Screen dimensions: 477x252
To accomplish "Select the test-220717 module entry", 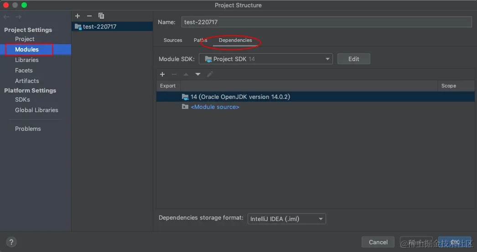I will (x=112, y=26).
